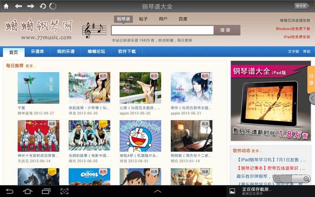315x197 pixels.
Task: Tap the zoom in magnifier icon
Action: pos(306,179)
